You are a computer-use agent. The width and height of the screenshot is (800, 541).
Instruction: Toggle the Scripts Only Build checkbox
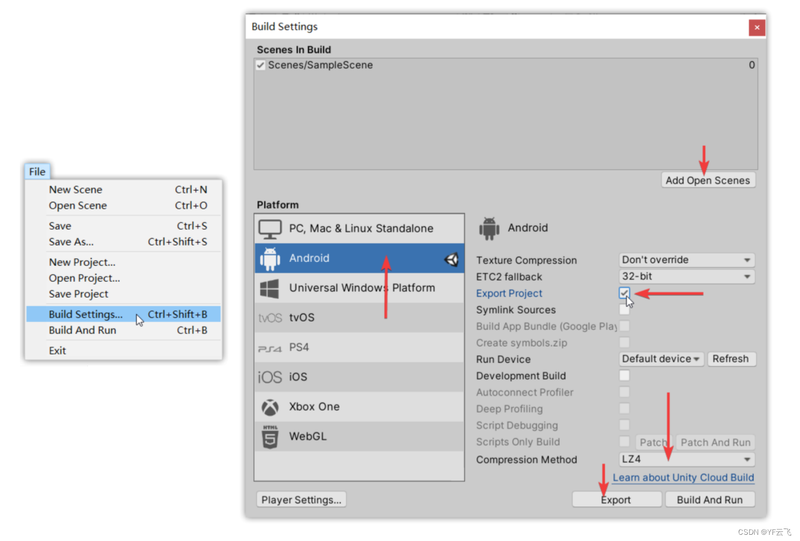click(624, 441)
